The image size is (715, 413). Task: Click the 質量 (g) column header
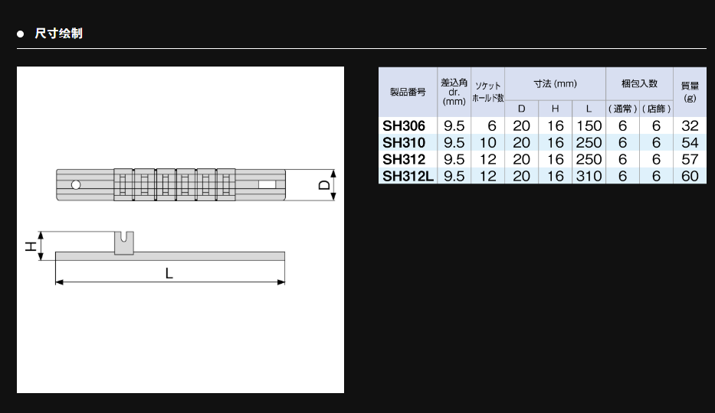click(690, 92)
